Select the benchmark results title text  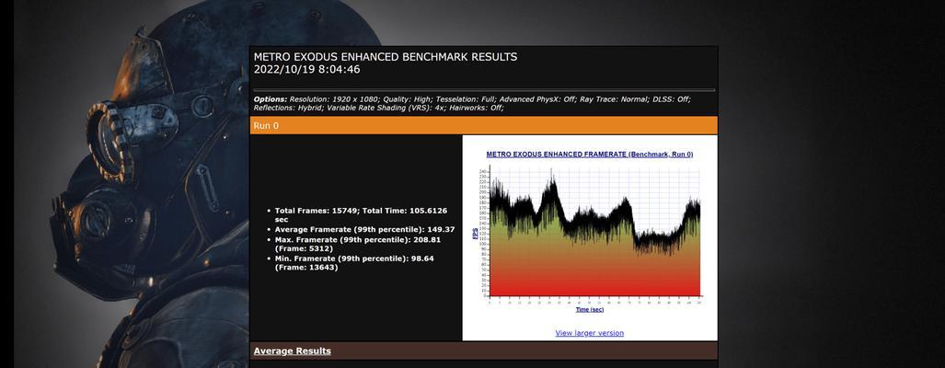pyautogui.click(x=386, y=57)
